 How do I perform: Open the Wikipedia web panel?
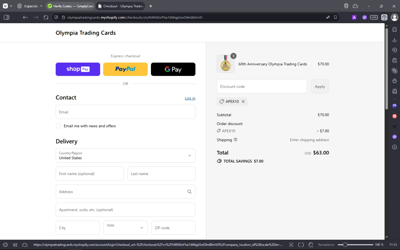pyautogui.click(x=395, y=126)
